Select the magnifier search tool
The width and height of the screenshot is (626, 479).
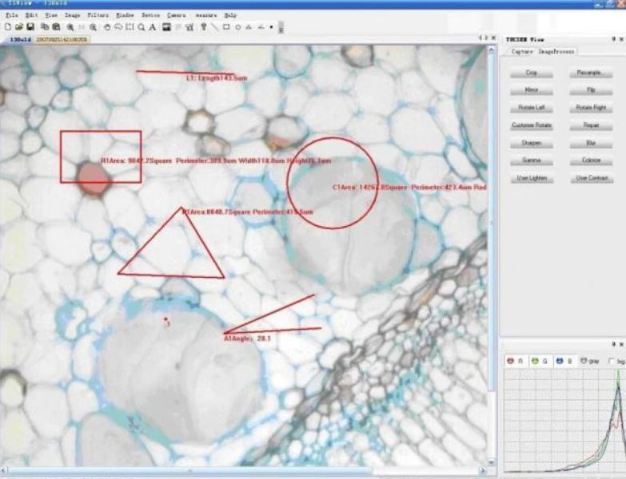coord(141,27)
